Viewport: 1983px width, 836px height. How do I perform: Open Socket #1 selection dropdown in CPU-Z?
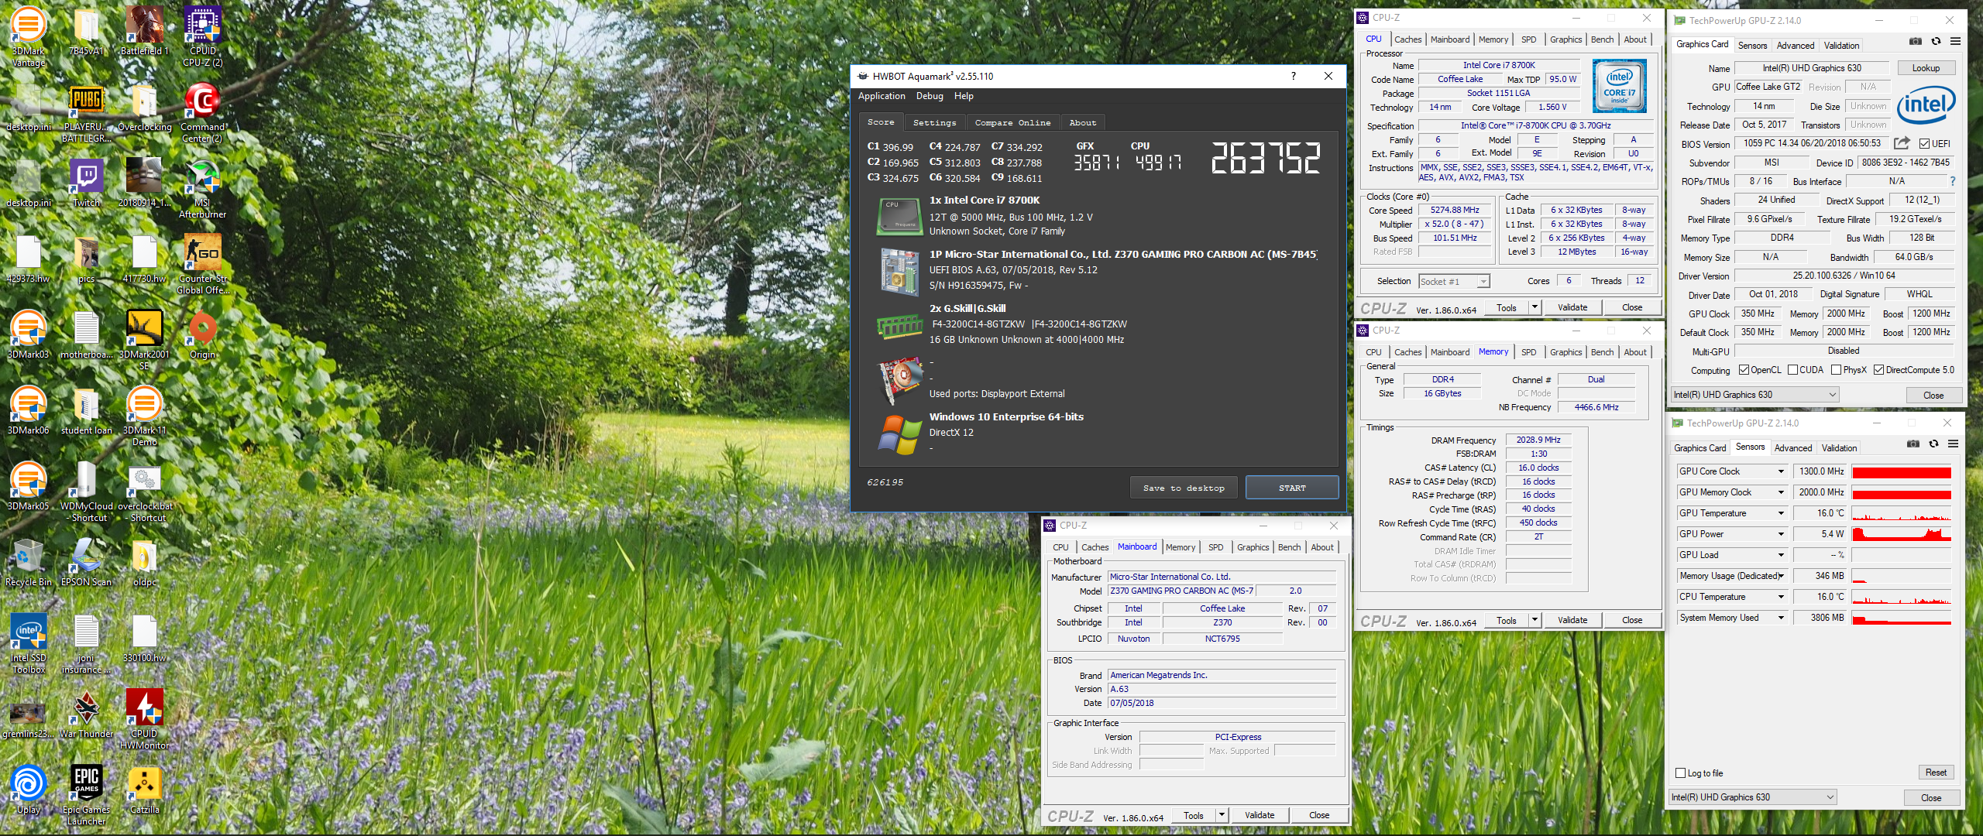point(1455,282)
